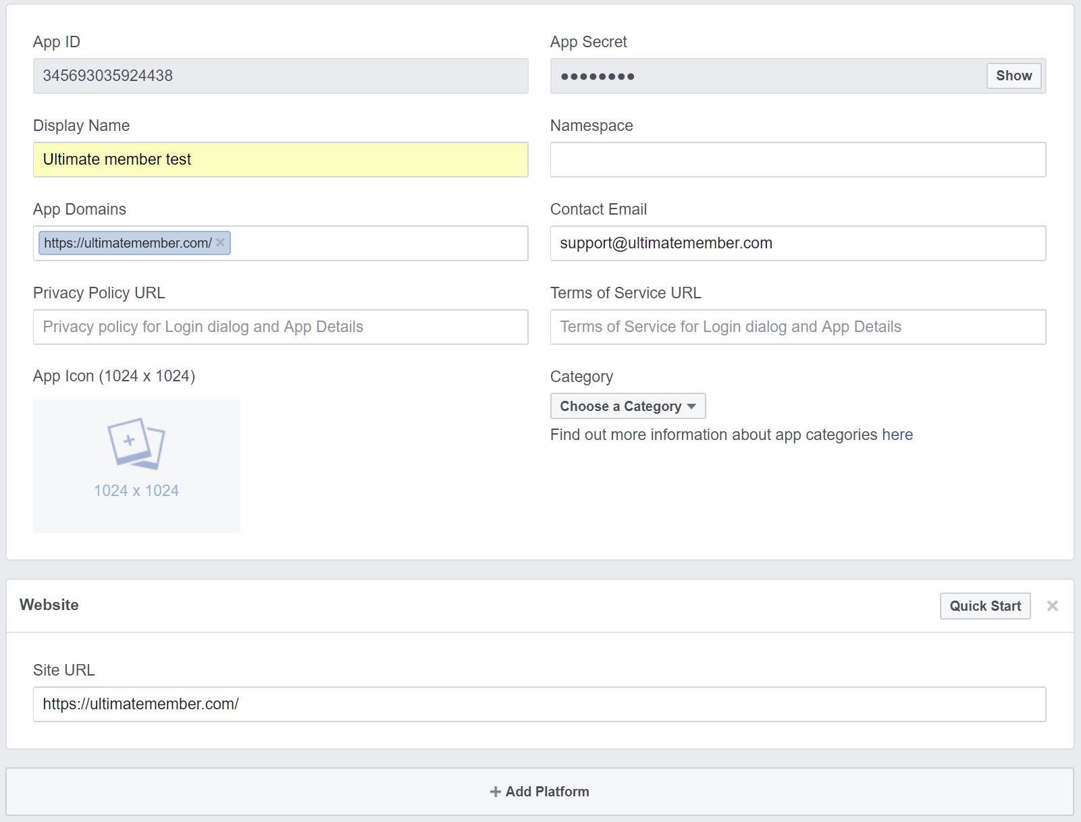This screenshot has width=1081, height=822.
Task: Select the Display Name text field
Action: point(280,159)
